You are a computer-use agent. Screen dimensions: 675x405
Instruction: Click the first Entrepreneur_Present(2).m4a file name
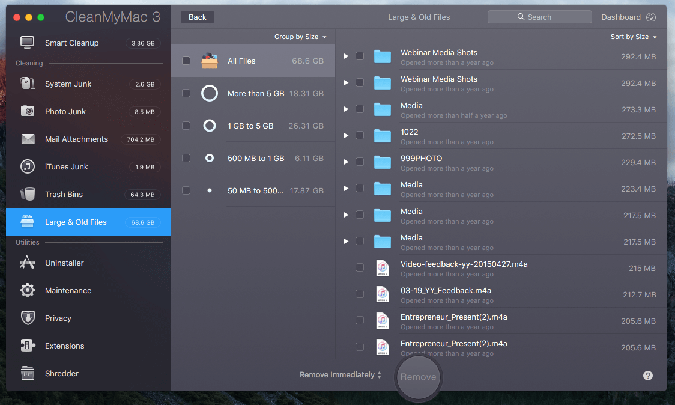(454, 317)
